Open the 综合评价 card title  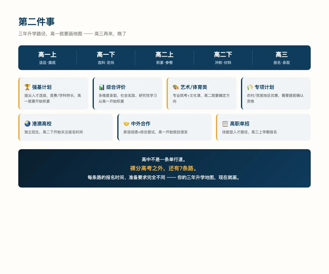116,87
